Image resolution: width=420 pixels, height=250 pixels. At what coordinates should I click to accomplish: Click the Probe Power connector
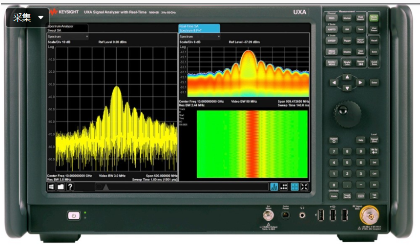(286, 215)
